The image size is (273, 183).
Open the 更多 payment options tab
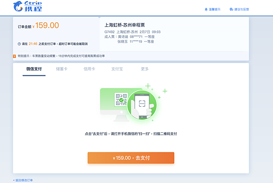coord(145,69)
